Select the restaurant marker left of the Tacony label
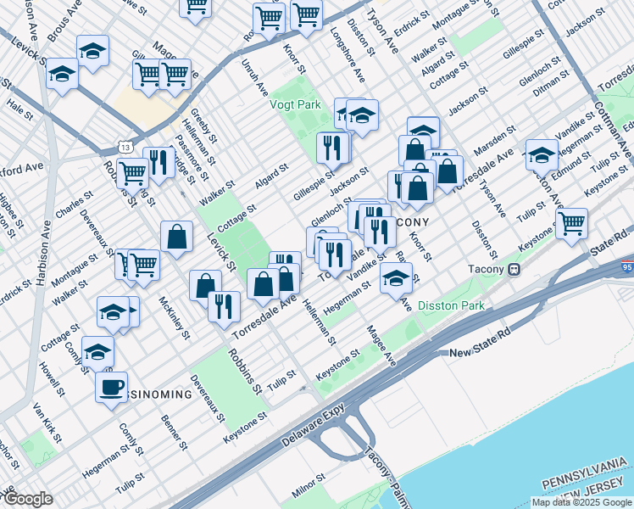 pos(380,232)
